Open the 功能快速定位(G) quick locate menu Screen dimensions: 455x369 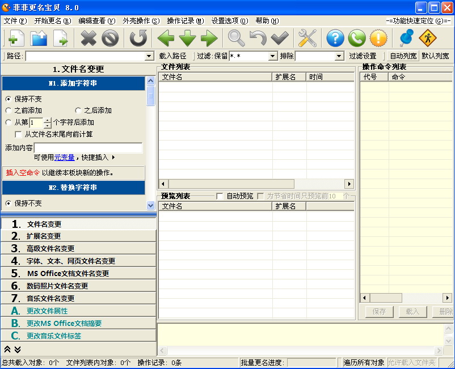point(419,21)
